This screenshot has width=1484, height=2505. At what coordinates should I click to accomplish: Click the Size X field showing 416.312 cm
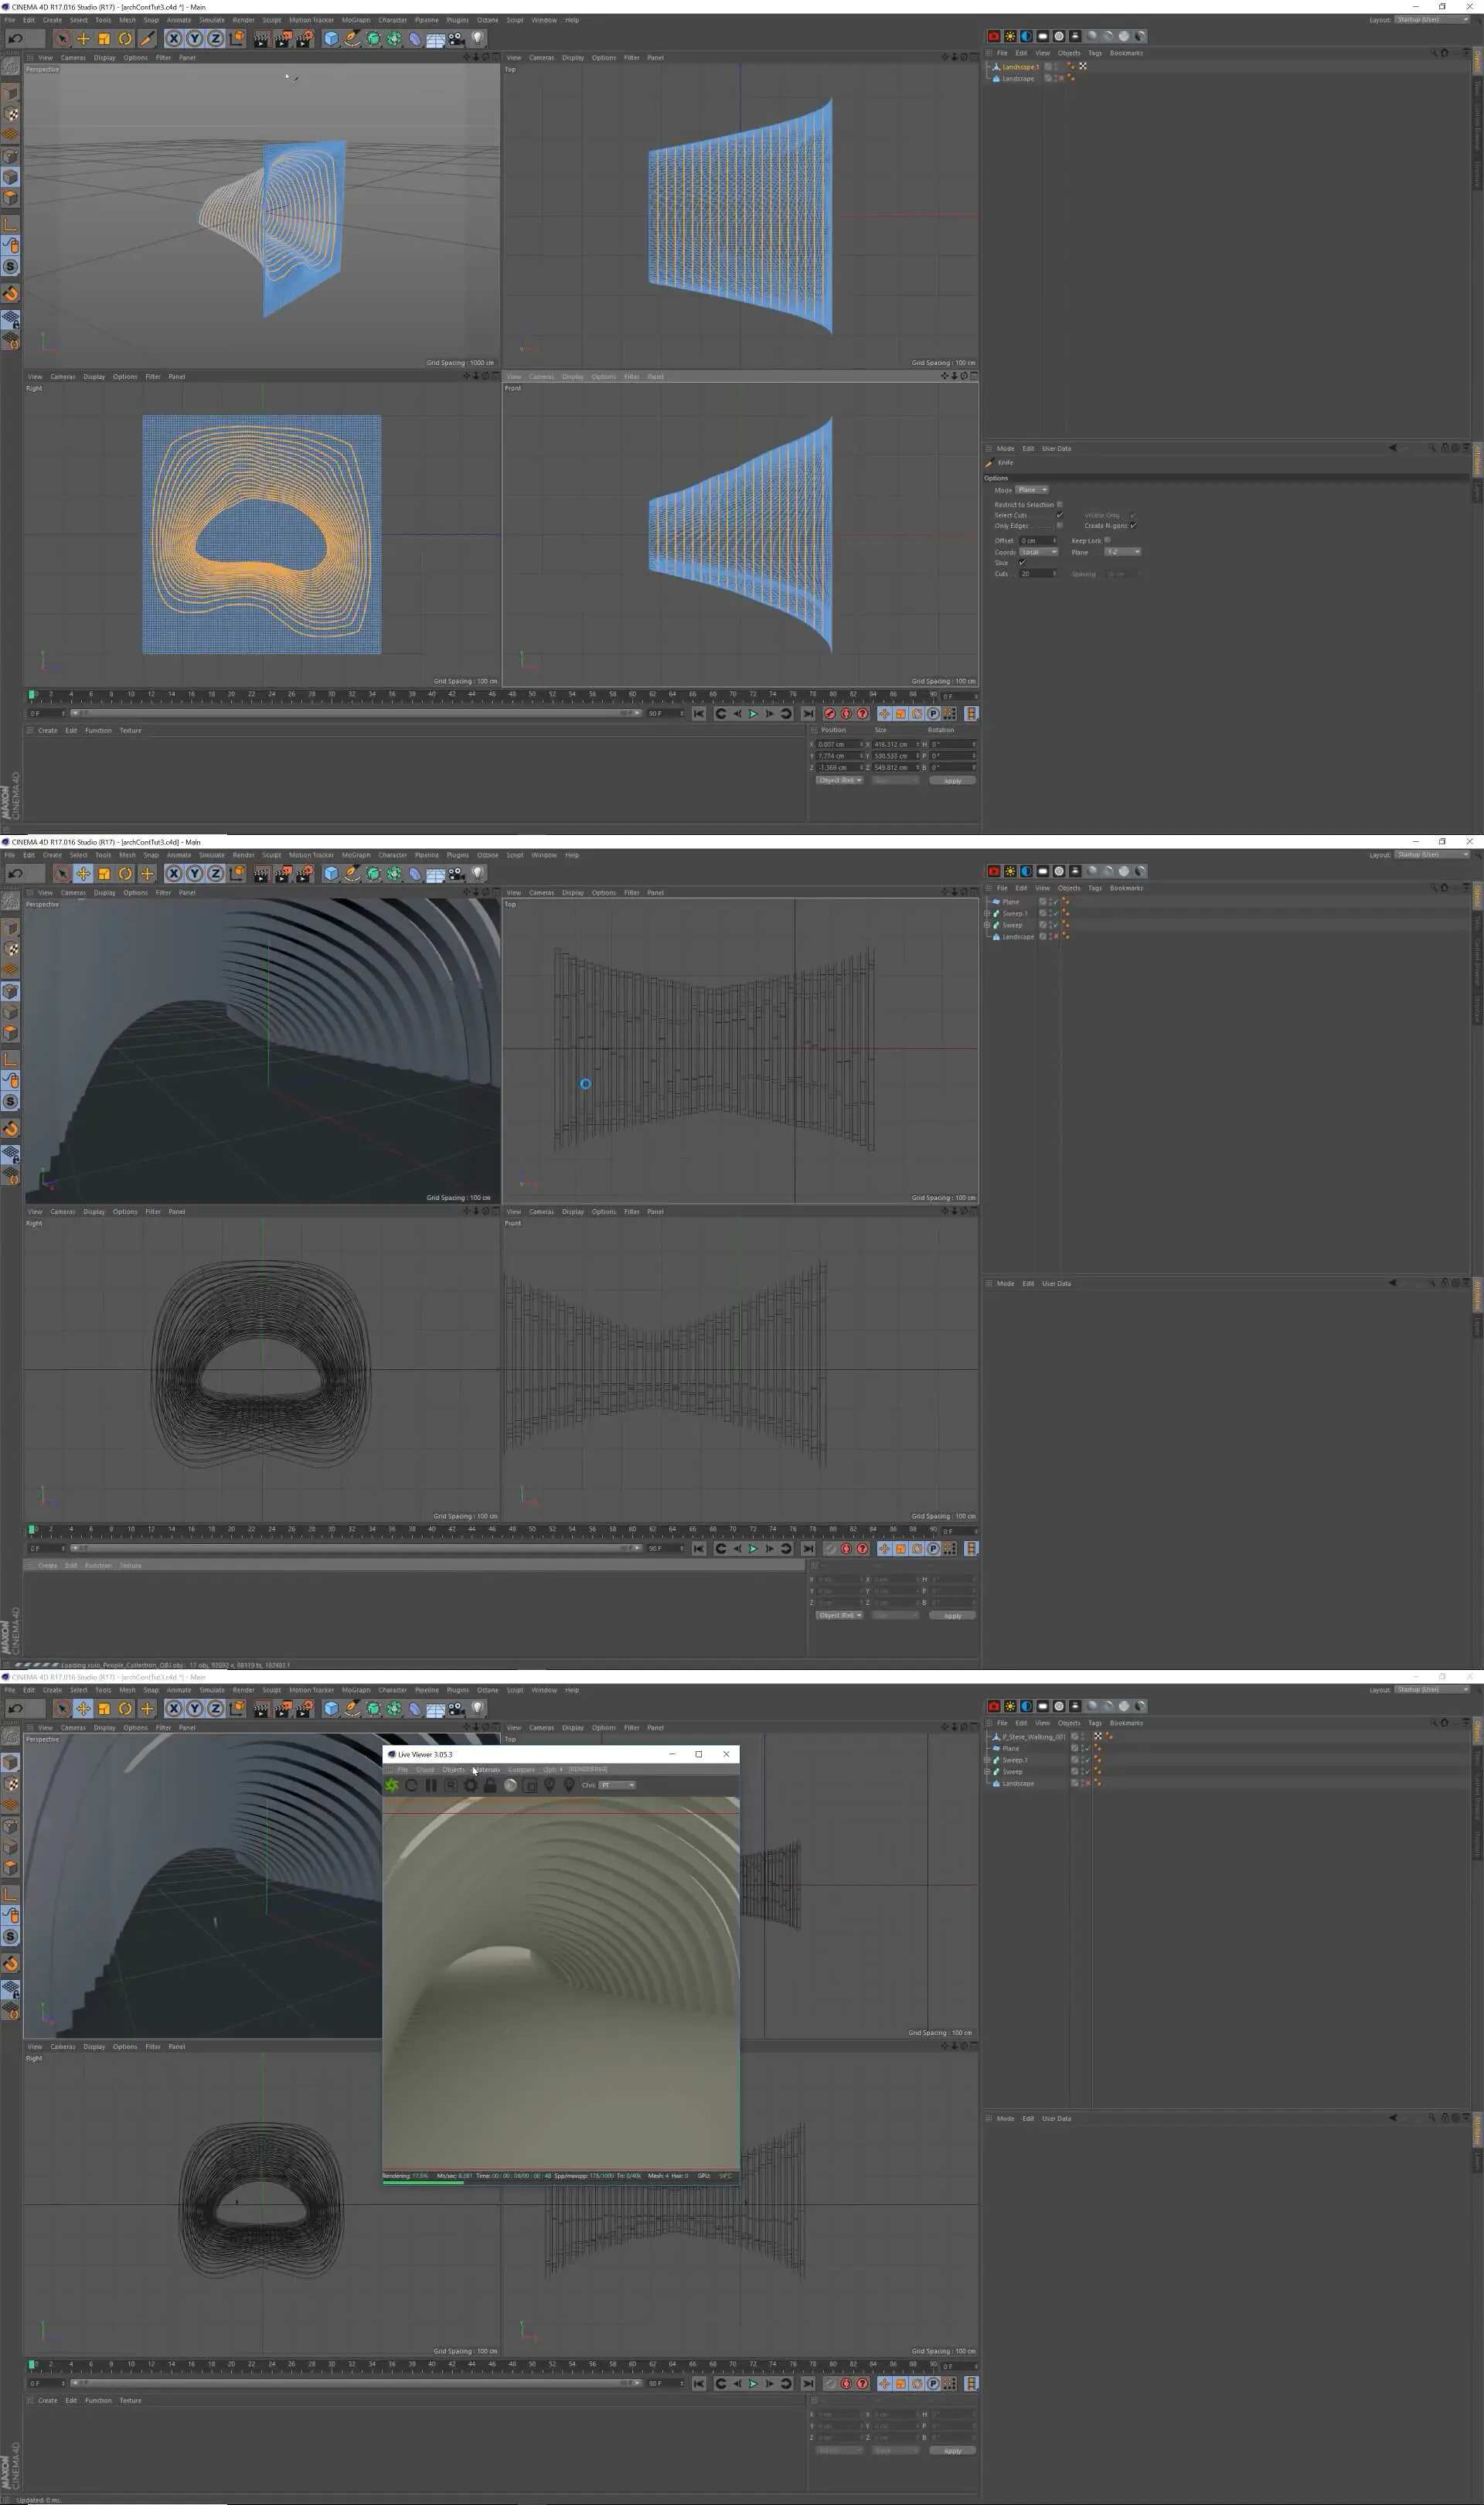tap(895, 744)
